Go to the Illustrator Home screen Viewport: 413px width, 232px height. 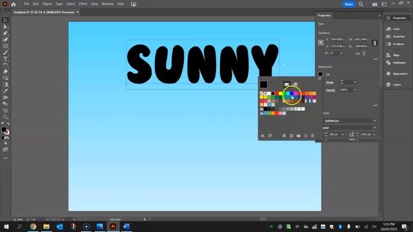pos(13,5)
